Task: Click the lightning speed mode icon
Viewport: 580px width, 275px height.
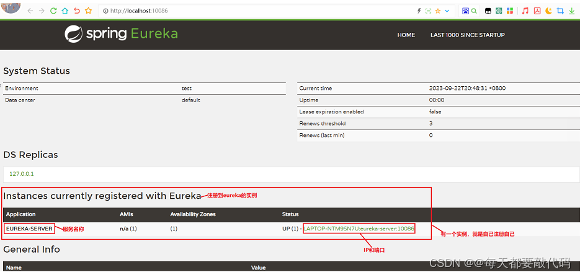Action: click(x=419, y=11)
